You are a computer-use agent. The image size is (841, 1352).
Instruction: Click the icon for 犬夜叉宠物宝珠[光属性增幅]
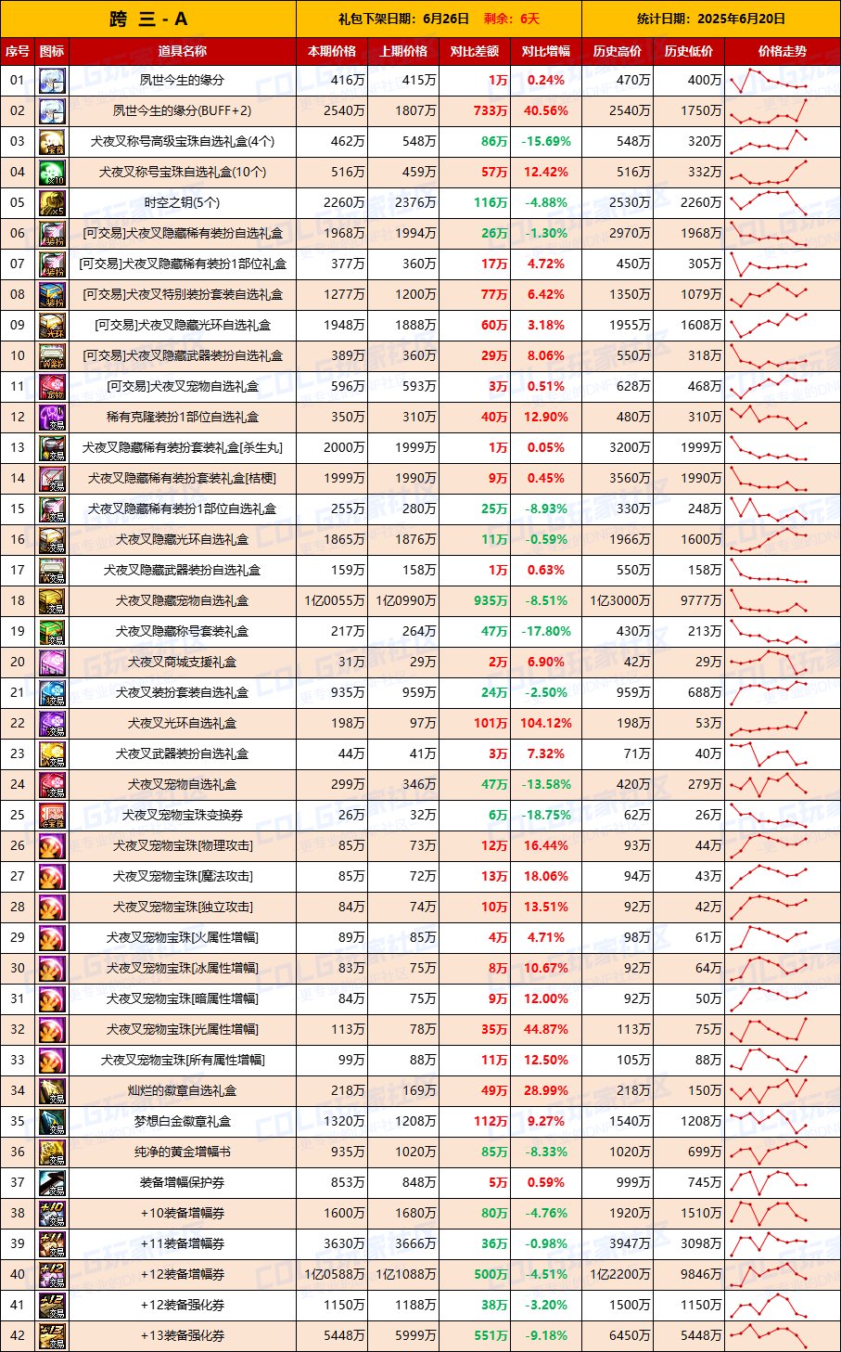coord(52,1030)
